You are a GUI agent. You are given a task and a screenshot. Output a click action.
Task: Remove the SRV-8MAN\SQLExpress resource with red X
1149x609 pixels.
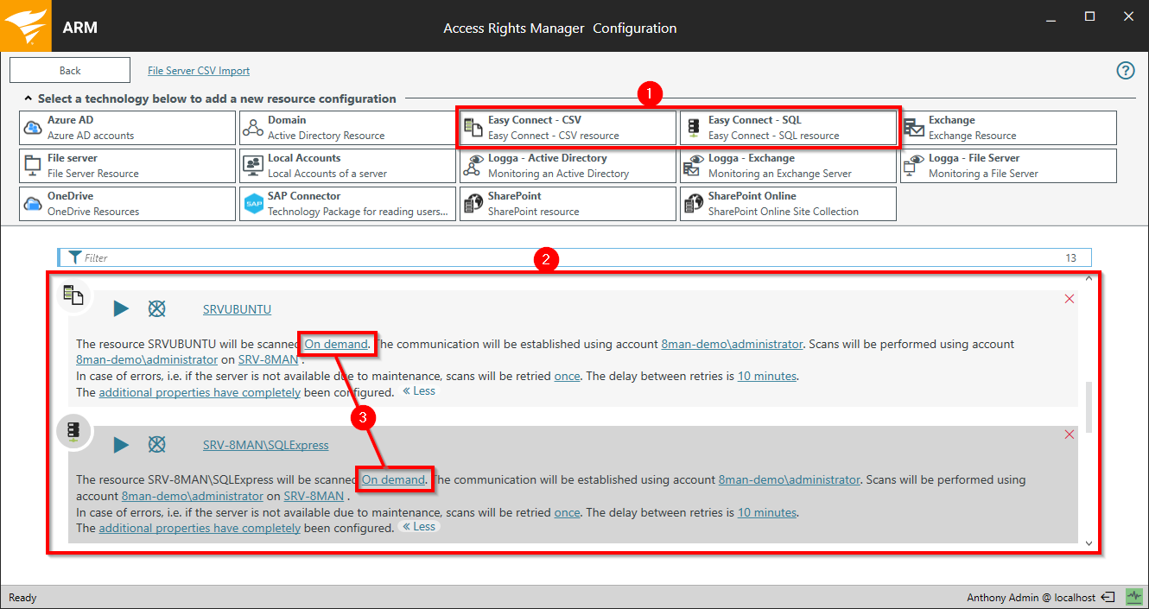(x=1070, y=435)
